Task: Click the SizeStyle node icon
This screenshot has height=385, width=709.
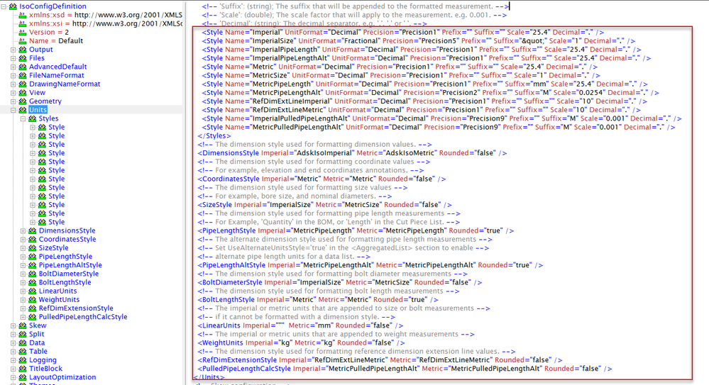Action: 32,247
